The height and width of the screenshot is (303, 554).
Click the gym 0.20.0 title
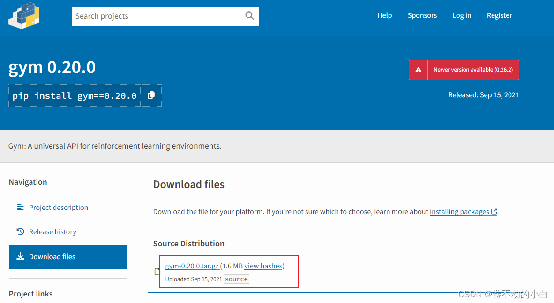[x=52, y=67]
